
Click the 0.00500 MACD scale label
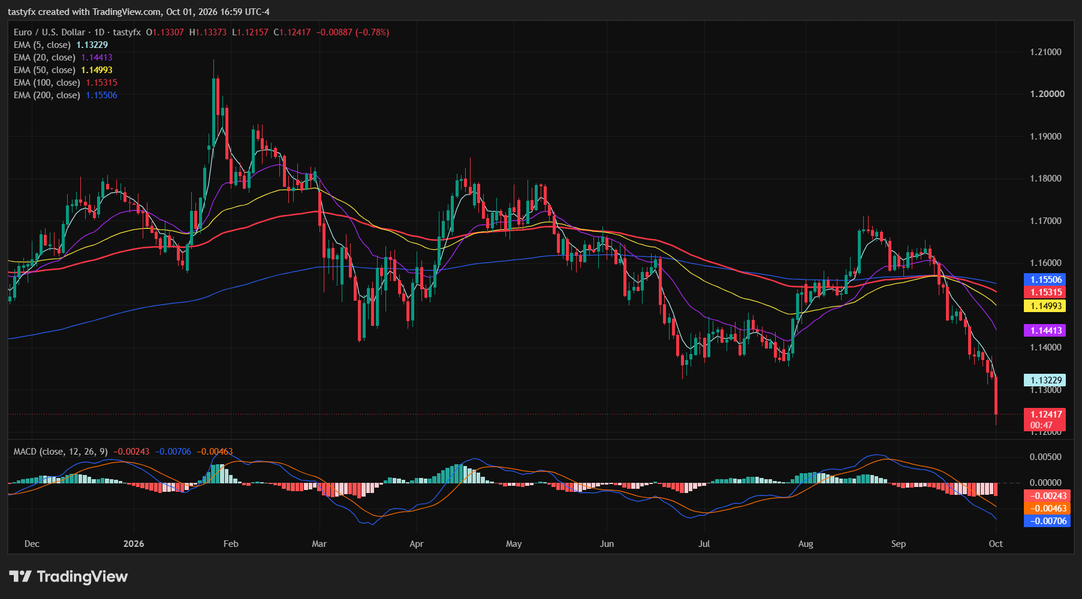(x=1045, y=457)
